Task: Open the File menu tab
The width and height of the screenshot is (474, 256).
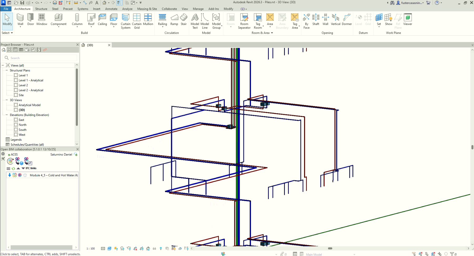Action: [x=6, y=9]
